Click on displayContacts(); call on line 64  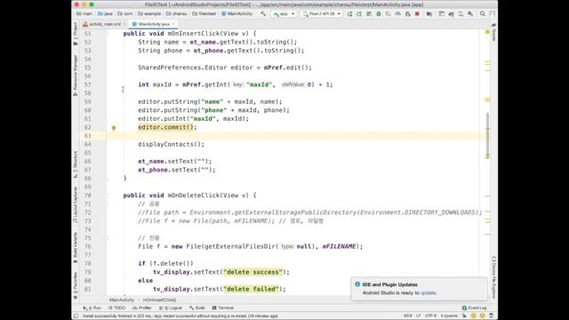click(x=171, y=144)
